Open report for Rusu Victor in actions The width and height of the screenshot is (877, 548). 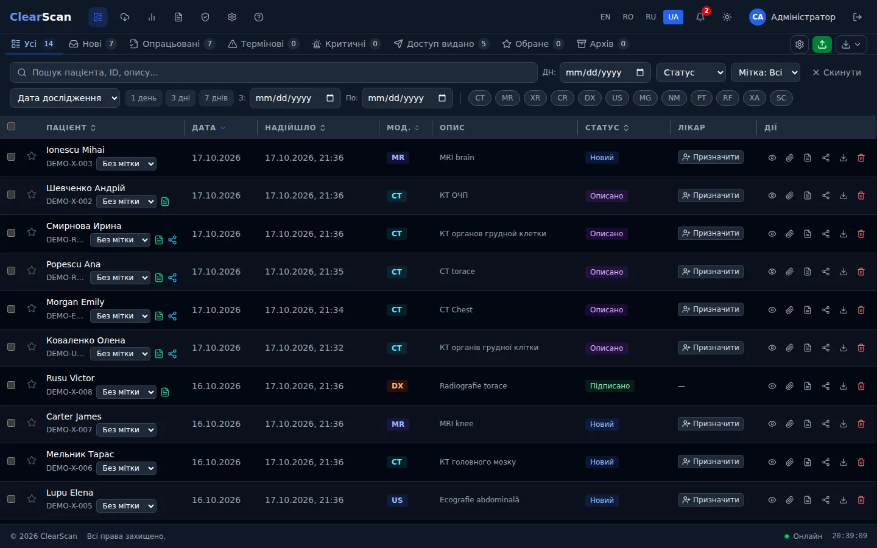(808, 386)
